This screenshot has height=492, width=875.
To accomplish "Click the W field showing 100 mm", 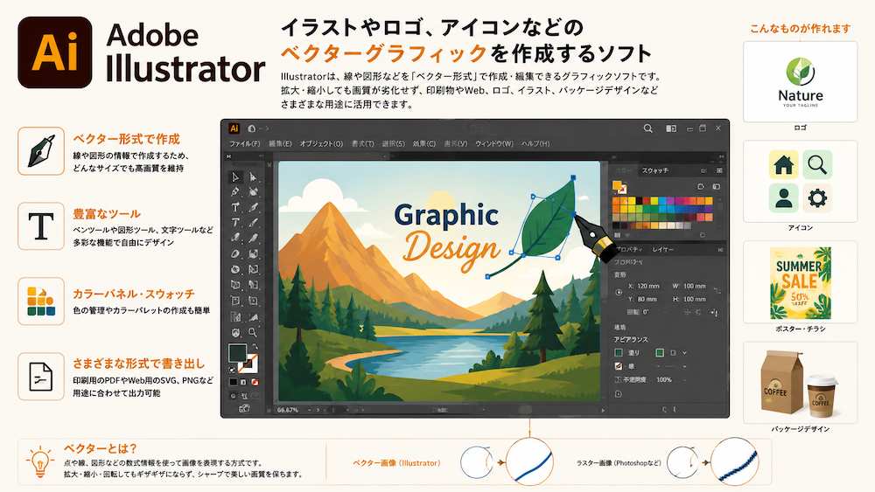I will tap(694, 286).
